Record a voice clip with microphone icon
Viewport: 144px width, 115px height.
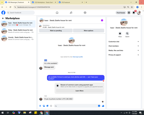(40, 106)
